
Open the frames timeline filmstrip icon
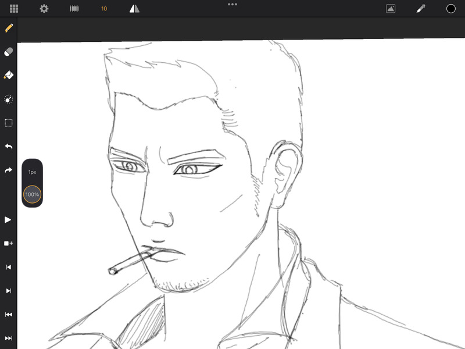tap(74, 9)
